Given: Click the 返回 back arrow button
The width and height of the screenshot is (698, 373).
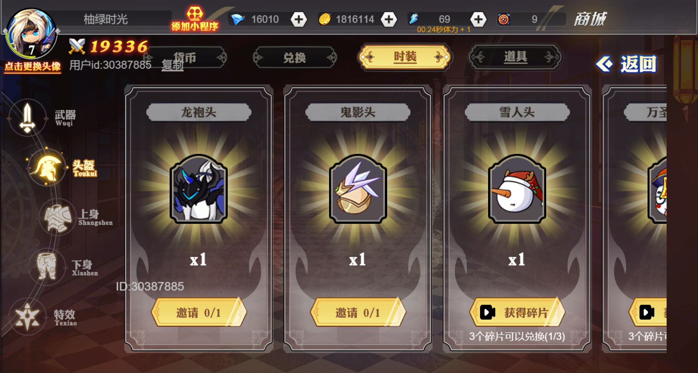Looking at the screenshot, I should pyautogui.click(x=626, y=64).
